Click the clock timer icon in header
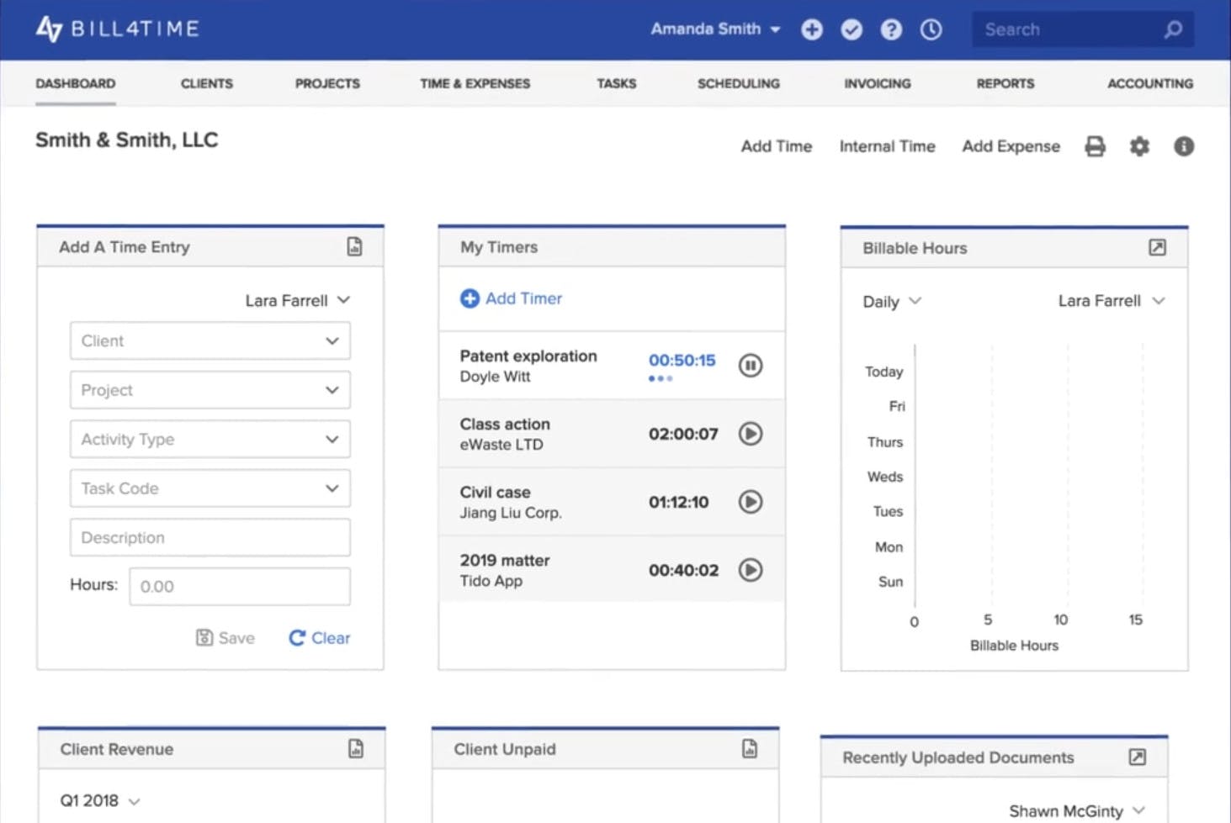The height and width of the screenshot is (823, 1231). point(931,29)
